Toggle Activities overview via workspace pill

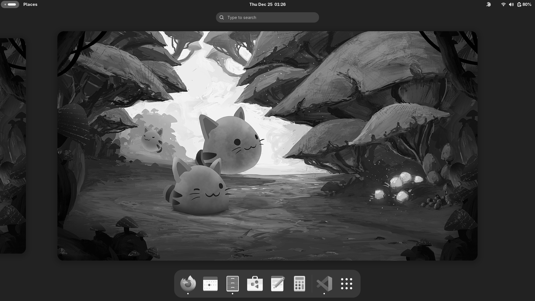[10, 4]
